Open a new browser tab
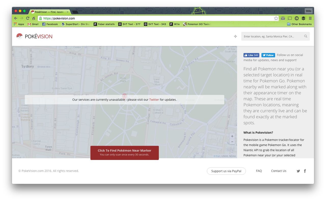The image size is (326, 201). click(x=75, y=12)
